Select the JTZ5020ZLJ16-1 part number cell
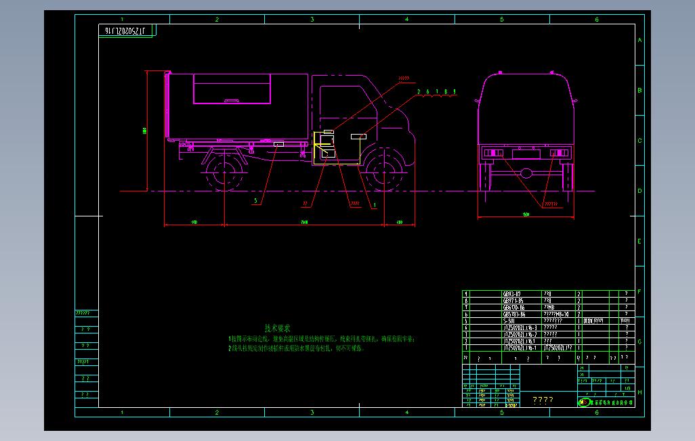Screen dimensions: 695x441 [520, 348]
